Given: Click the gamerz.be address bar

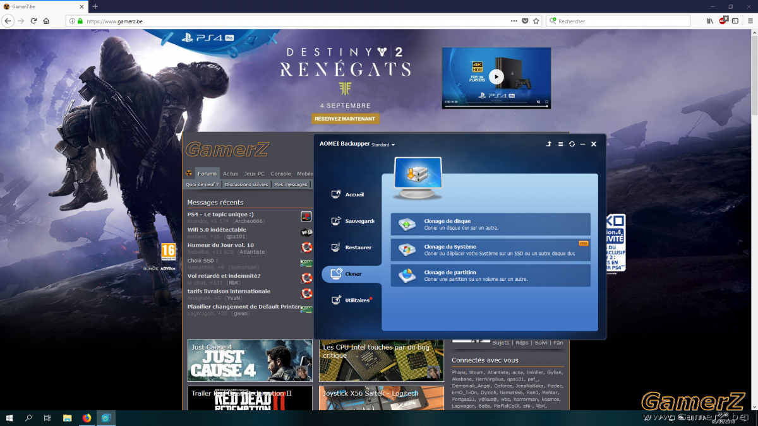Looking at the screenshot, I should [x=303, y=21].
